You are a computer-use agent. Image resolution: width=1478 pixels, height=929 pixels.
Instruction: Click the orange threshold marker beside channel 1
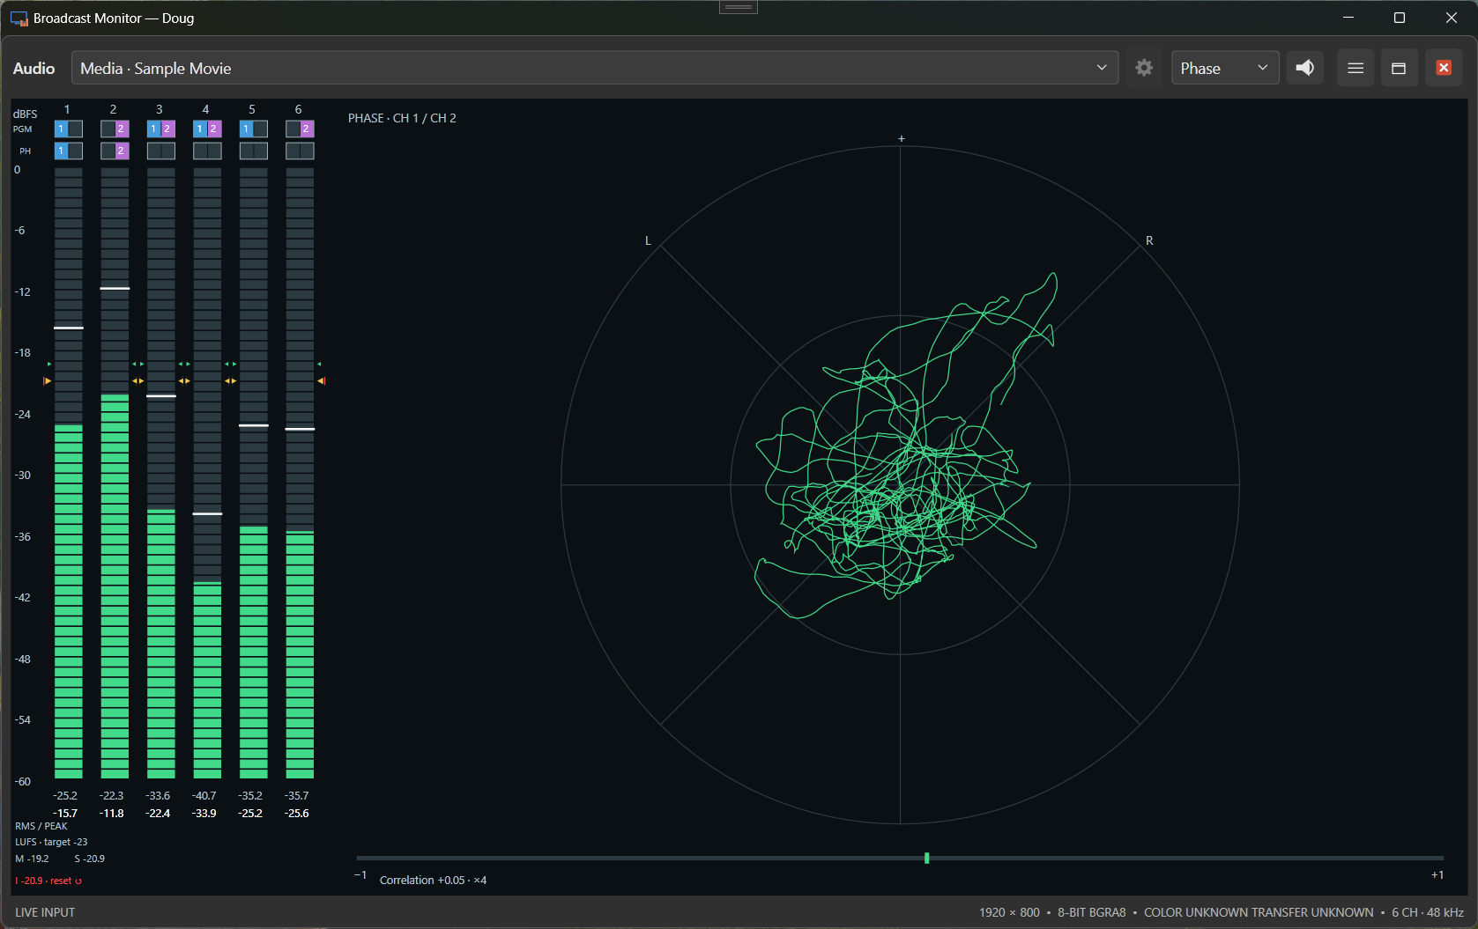pos(48,380)
